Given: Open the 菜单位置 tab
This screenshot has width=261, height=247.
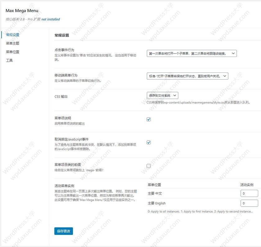Looking at the screenshot, I should click(x=13, y=52).
